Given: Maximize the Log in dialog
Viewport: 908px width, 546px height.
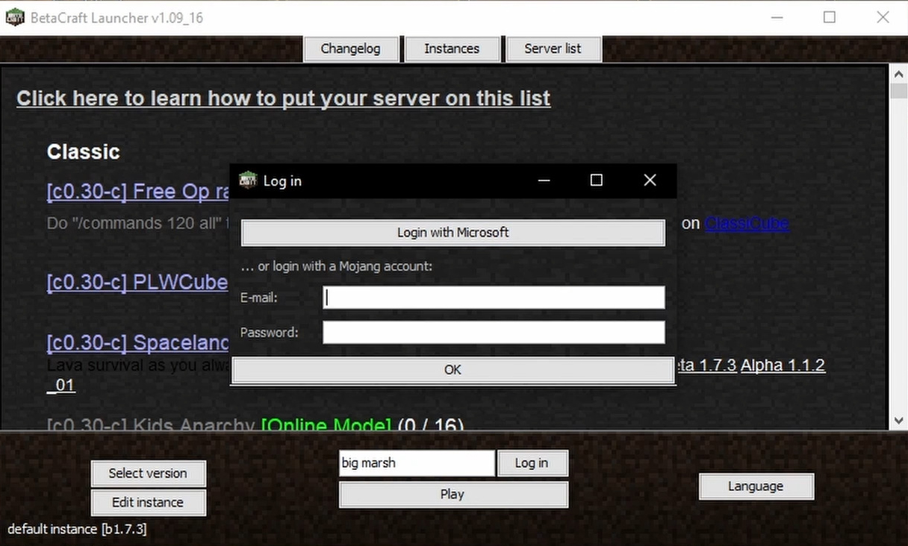Looking at the screenshot, I should (x=596, y=181).
